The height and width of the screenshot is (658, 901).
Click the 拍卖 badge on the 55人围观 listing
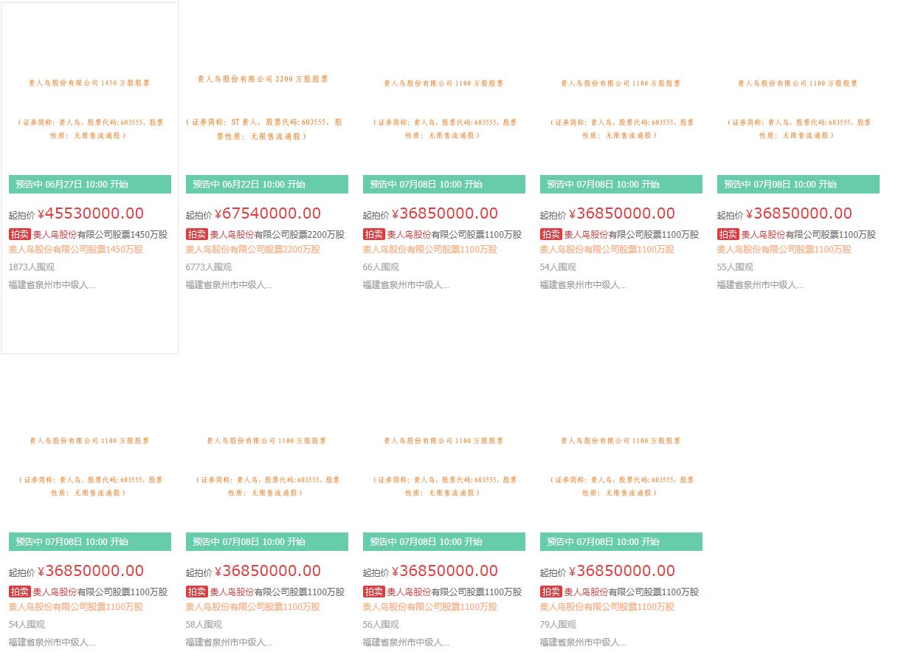(728, 234)
